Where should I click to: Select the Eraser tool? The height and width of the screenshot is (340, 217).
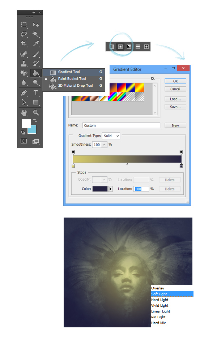tap(24, 73)
